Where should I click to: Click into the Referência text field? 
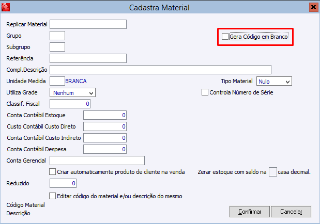tap(88, 58)
